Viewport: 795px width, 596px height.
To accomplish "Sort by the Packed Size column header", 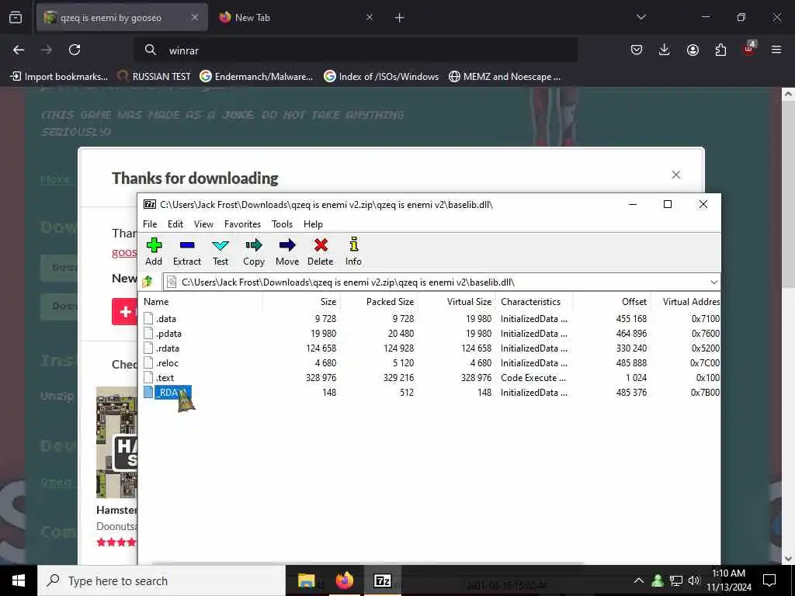I will (379, 302).
